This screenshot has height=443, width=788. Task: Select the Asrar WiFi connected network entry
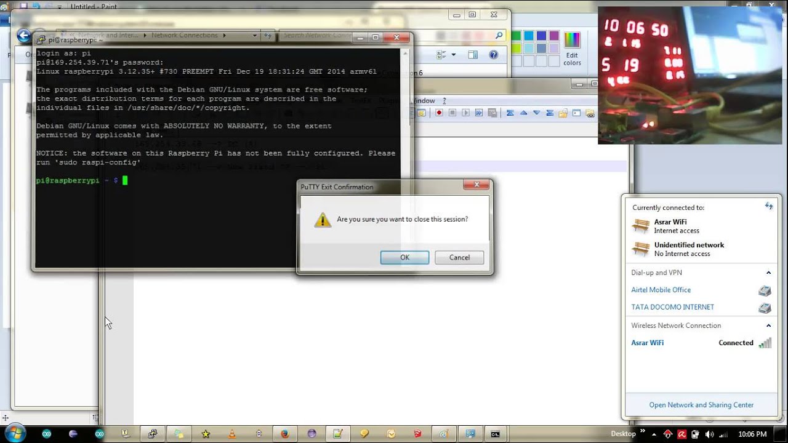701,343
